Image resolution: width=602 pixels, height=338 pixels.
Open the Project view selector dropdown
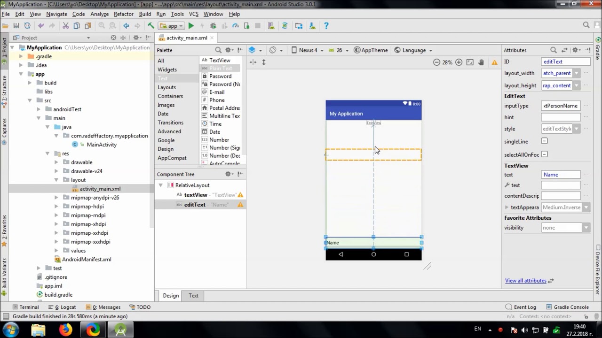[x=88, y=38]
